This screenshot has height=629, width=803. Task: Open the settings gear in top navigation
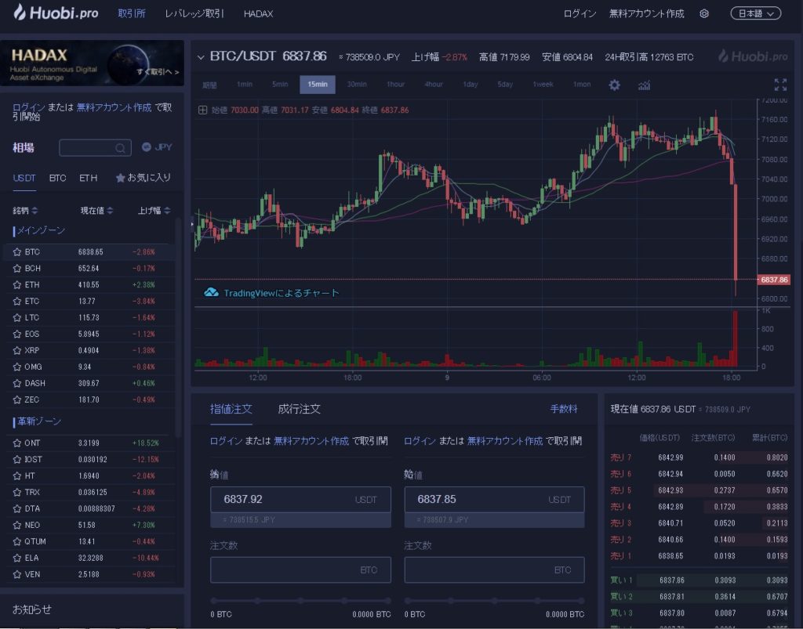pyautogui.click(x=704, y=14)
